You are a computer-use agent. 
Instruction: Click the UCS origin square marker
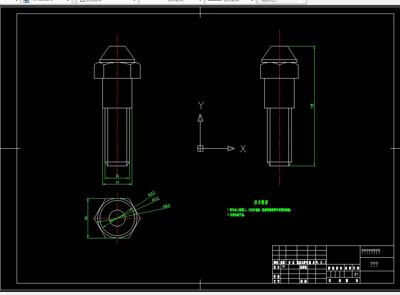200,148
